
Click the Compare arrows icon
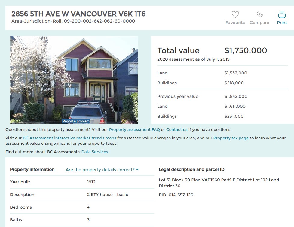(x=259, y=14)
